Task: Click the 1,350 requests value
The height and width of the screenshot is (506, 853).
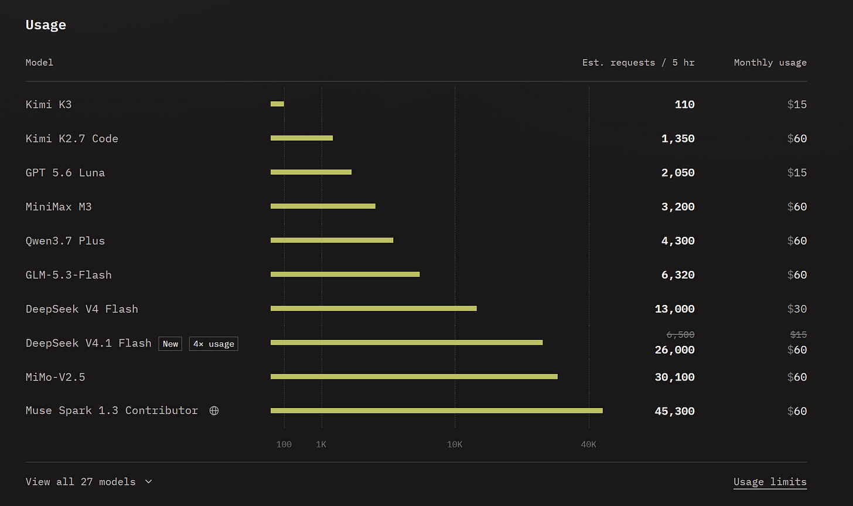Action: point(678,138)
